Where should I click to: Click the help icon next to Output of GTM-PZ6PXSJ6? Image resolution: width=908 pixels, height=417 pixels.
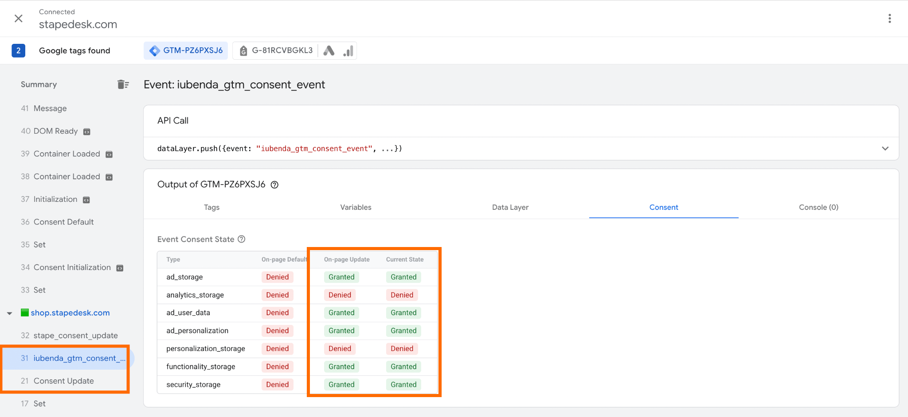point(274,185)
